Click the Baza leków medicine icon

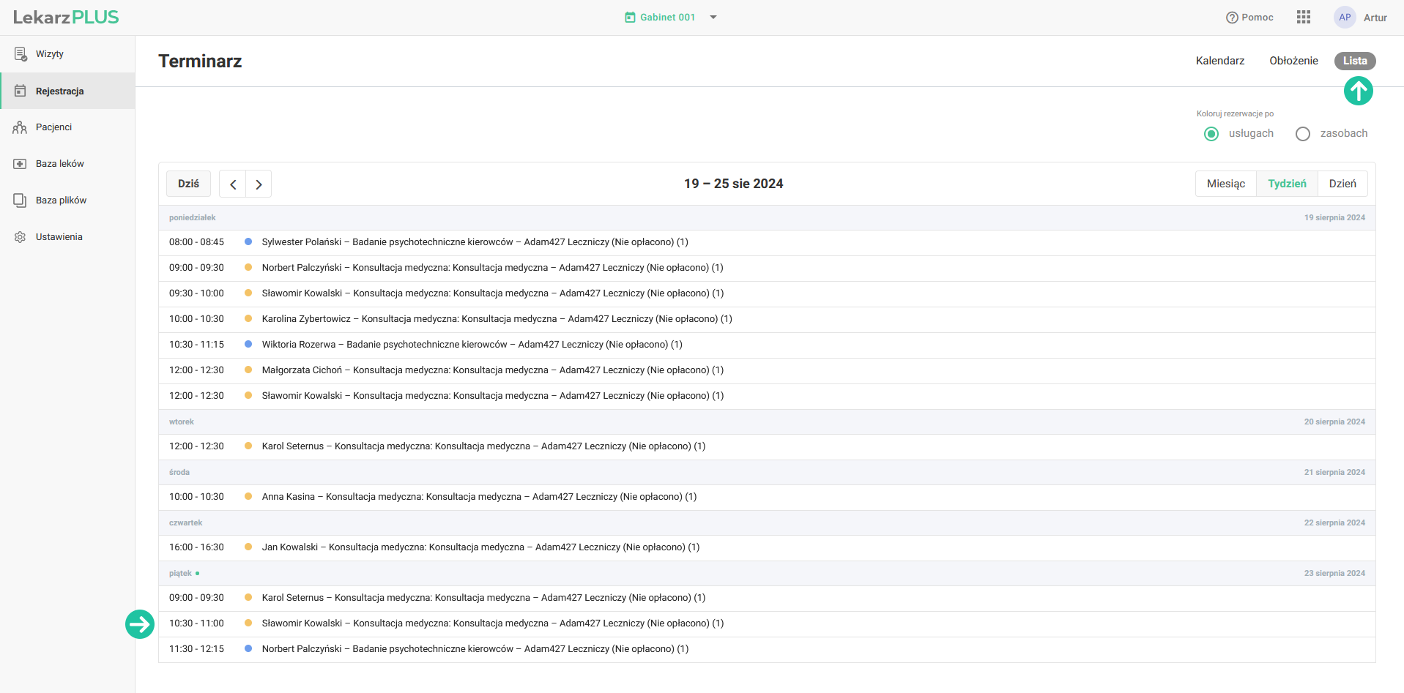20,164
